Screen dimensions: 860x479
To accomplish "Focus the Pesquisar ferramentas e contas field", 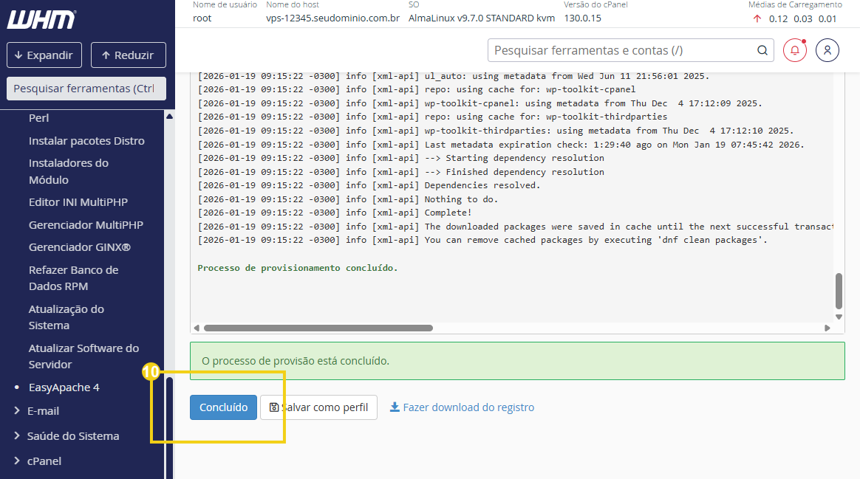I will click(621, 50).
